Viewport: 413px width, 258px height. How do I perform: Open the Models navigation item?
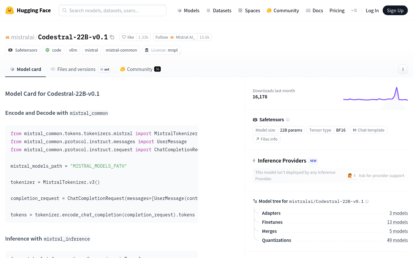(188, 10)
